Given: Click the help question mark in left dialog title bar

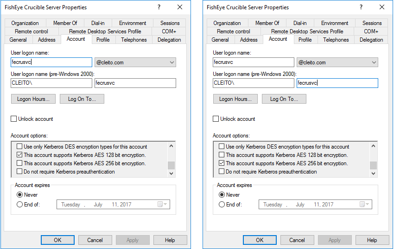Looking at the screenshot, I should (x=159, y=7).
